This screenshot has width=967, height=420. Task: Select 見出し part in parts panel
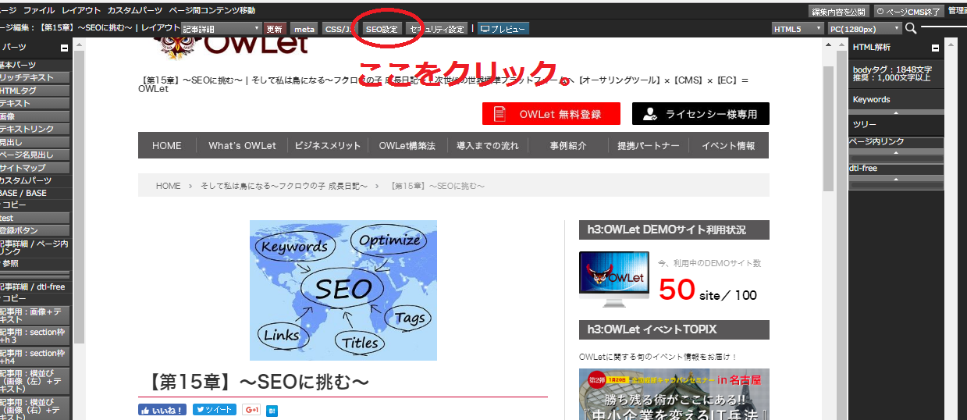[x=34, y=142]
